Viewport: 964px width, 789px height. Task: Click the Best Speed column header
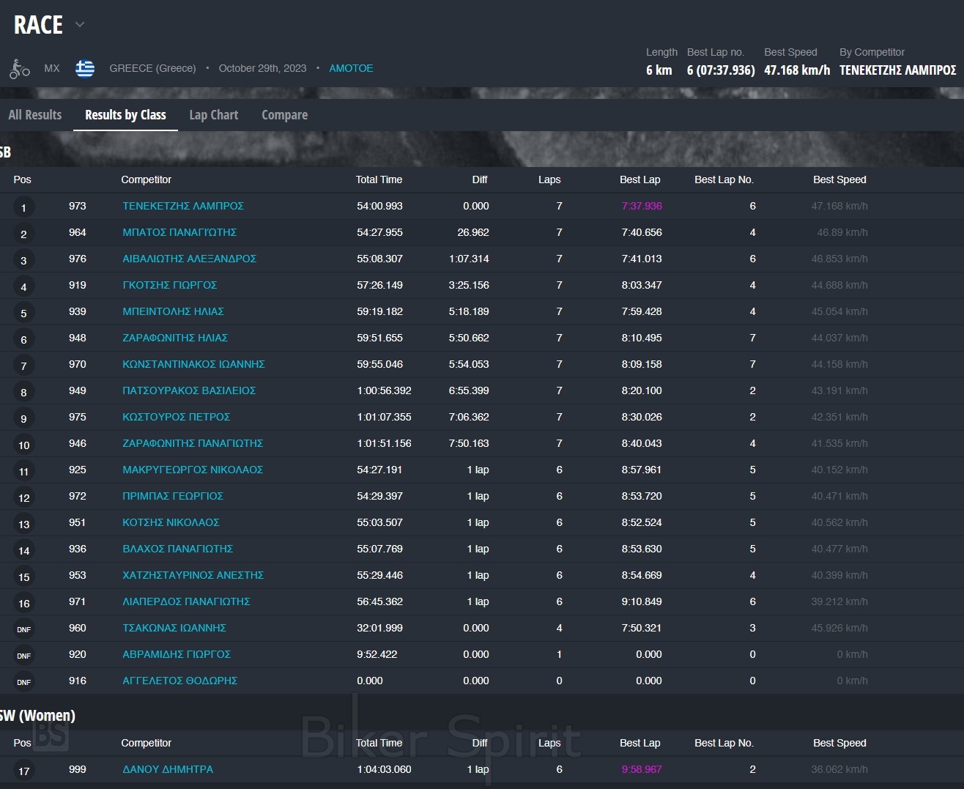(x=839, y=179)
